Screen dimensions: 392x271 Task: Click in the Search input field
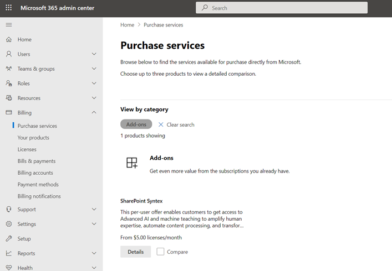[282, 8]
